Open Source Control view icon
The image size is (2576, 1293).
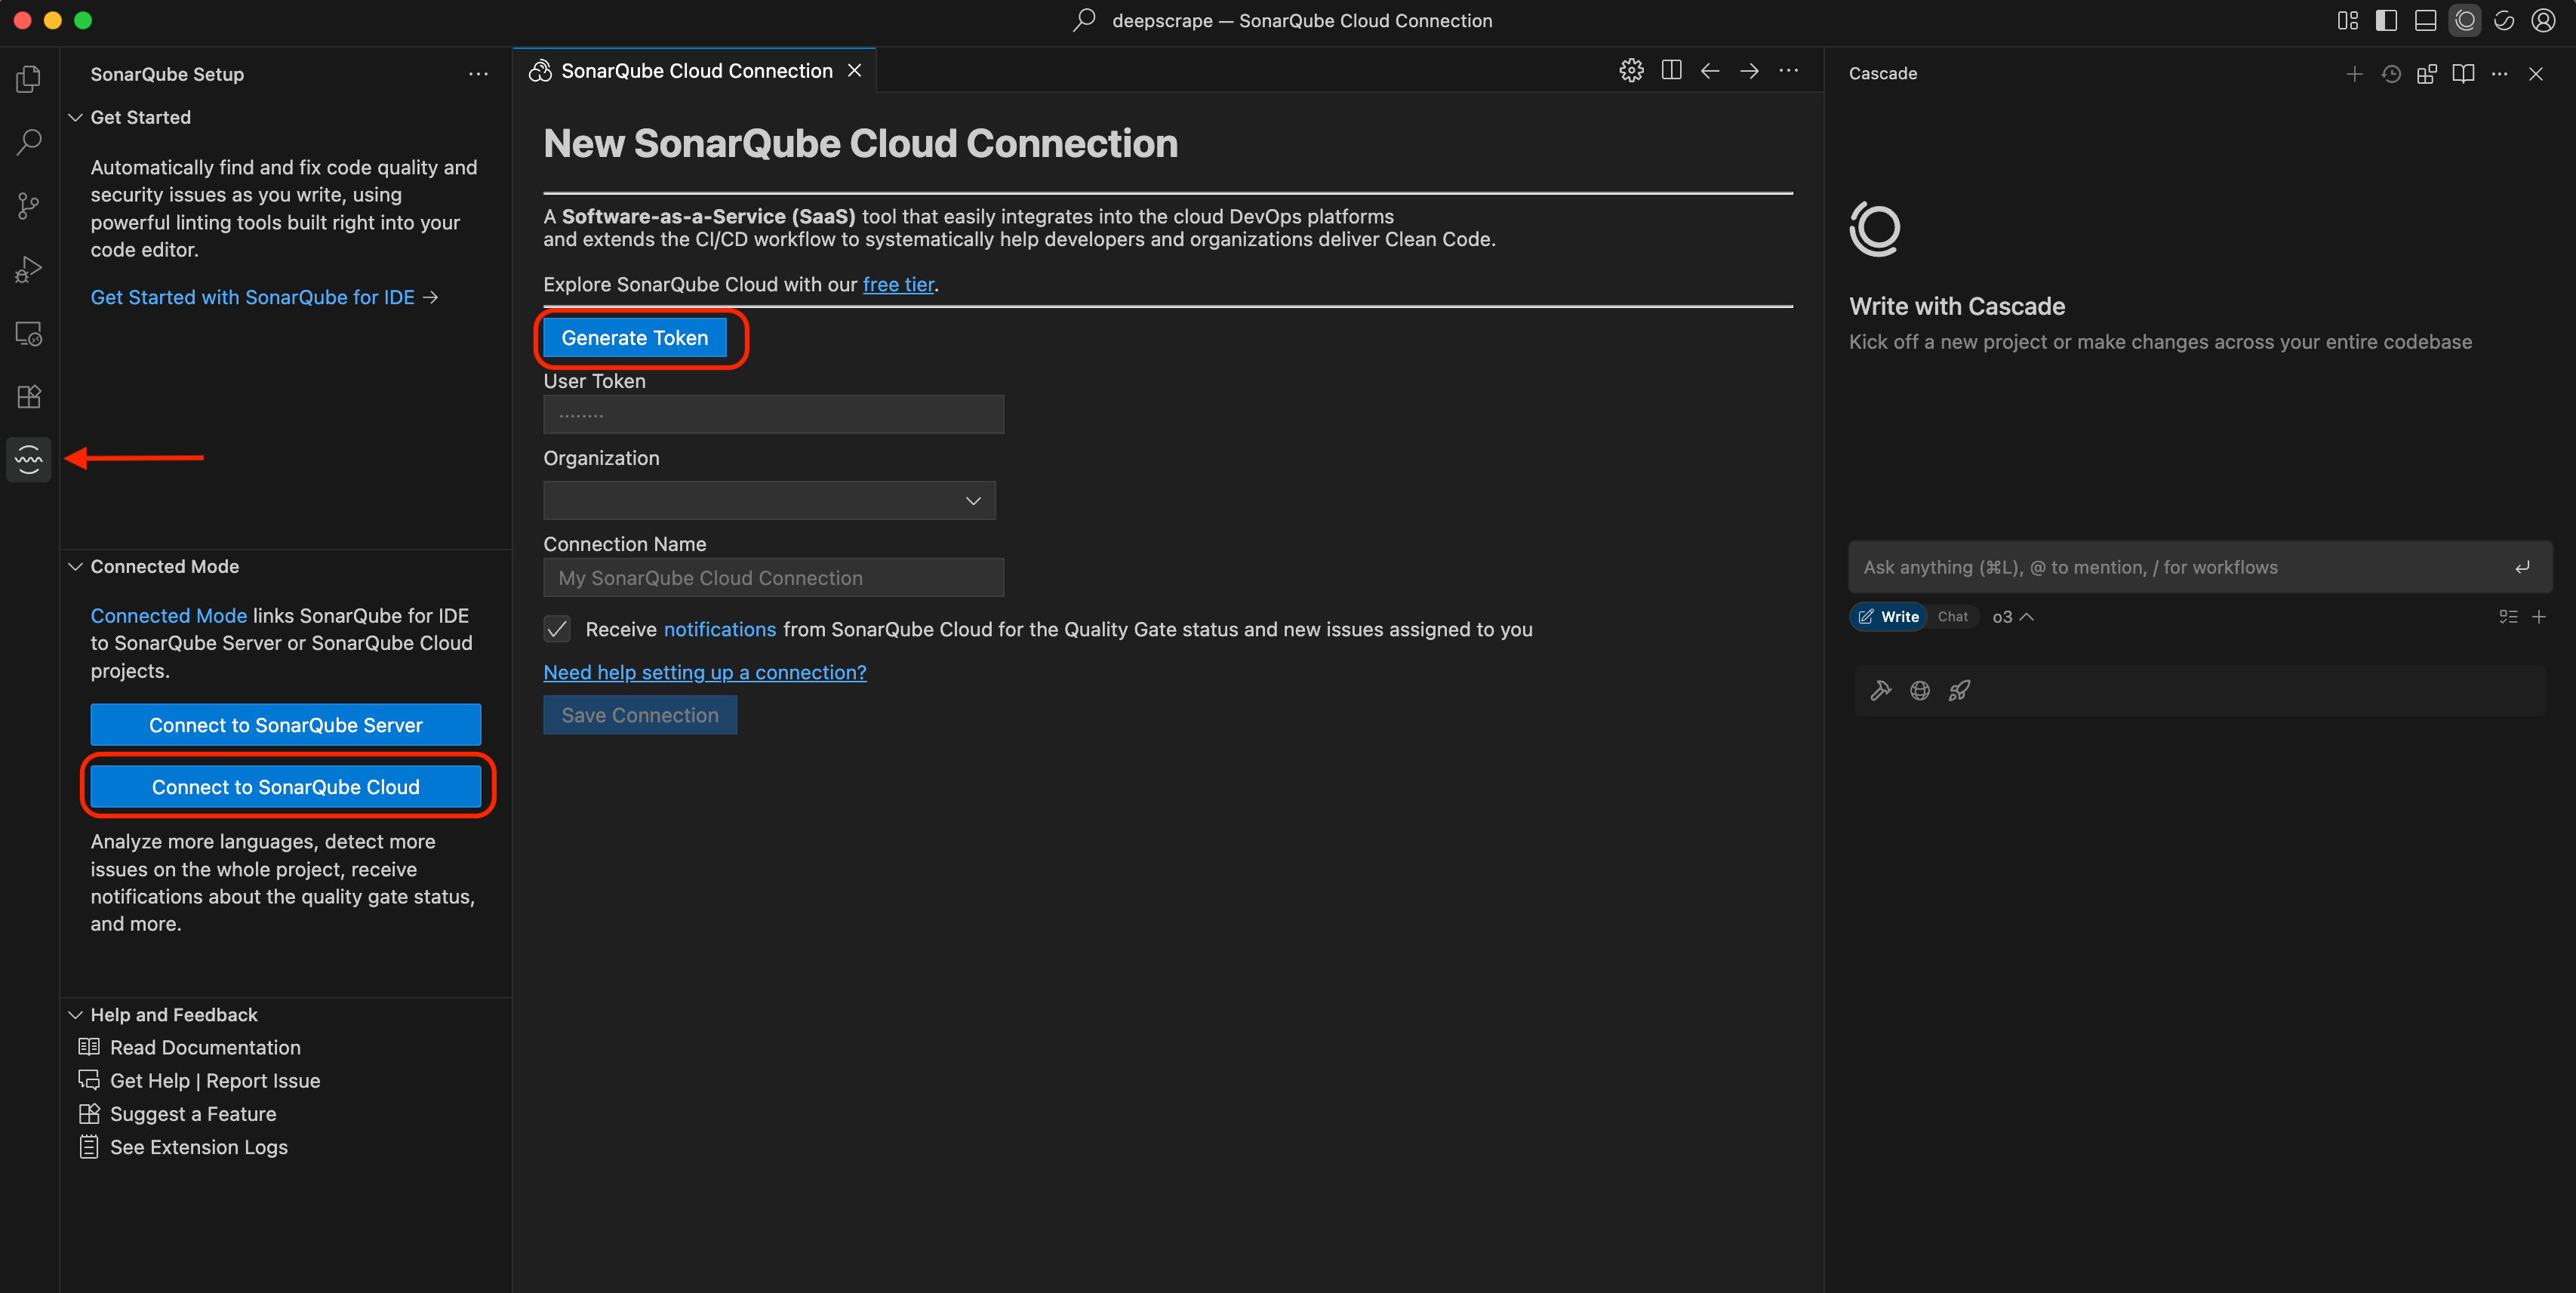(x=29, y=206)
